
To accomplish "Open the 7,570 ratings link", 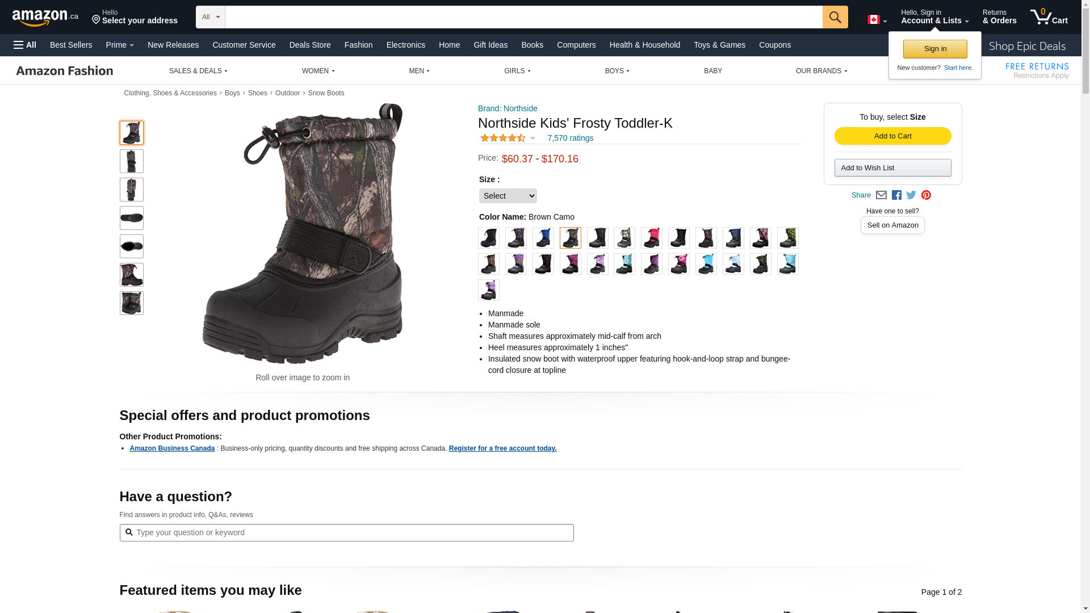I will pos(570,138).
